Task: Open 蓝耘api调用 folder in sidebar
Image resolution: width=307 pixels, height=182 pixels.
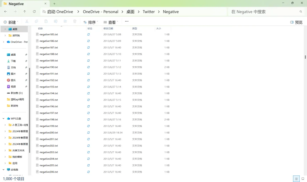Action: [x=17, y=99]
